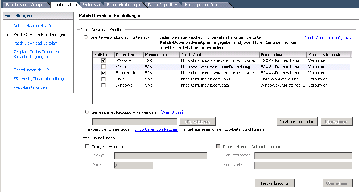Uncheck the first VMware ESX 4x patch source
Image resolution: width=359 pixels, height=192 pixels.
(103, 61)
